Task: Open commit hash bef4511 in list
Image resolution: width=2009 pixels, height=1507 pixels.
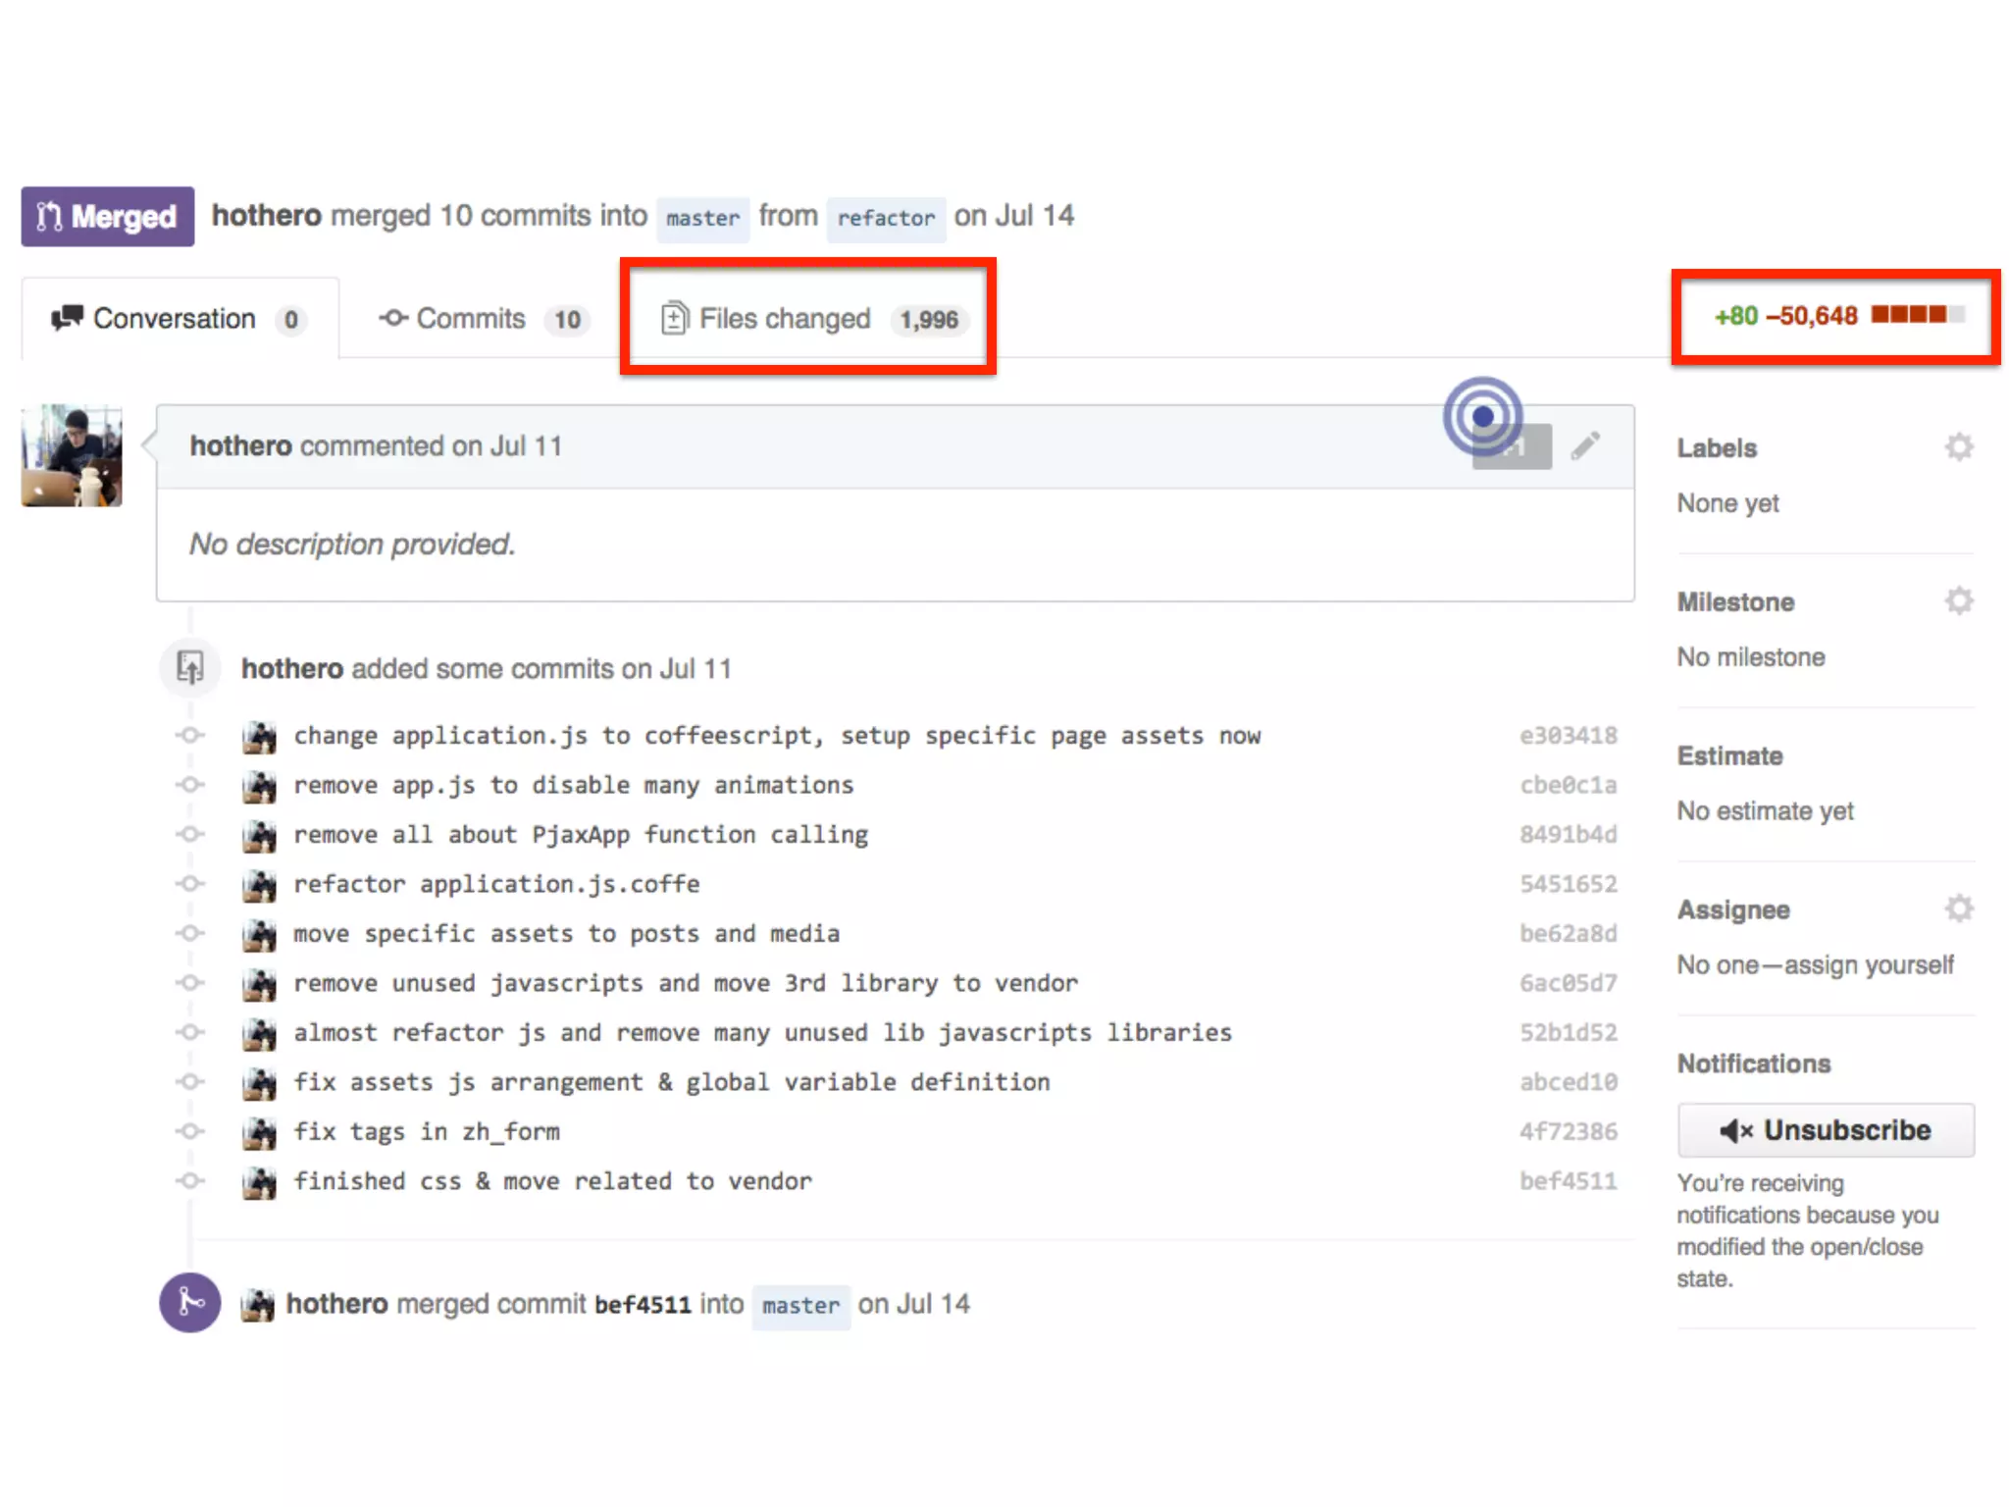Action: coord(1568,1181)
